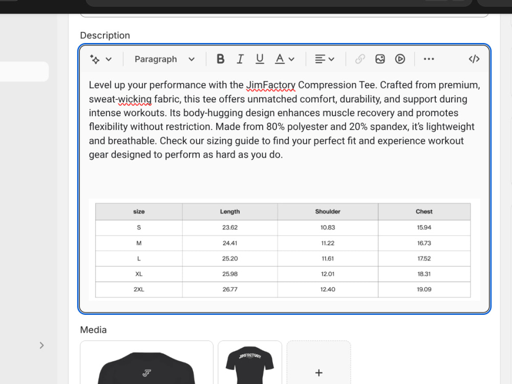Toggle italic formatting
The width and height of the screenshot is (512, 384).
240,59
